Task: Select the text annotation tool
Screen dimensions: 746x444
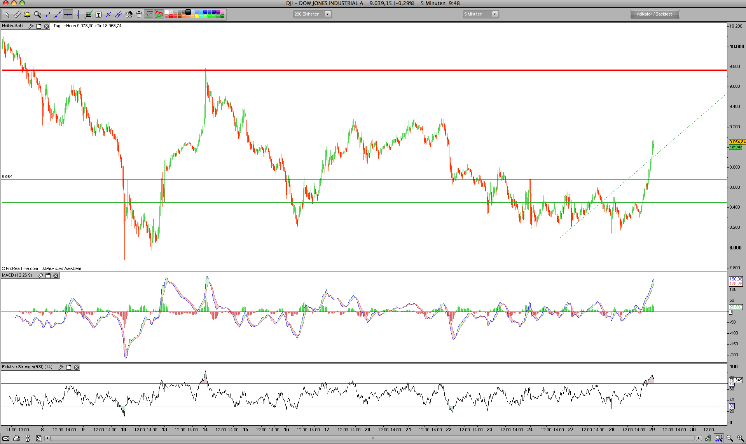Action: [98, 15]
